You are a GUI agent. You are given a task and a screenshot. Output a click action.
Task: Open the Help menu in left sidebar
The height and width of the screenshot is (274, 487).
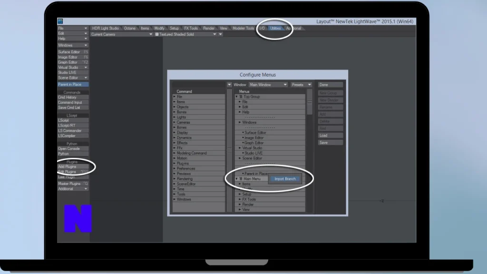click(x=73, y=39)
